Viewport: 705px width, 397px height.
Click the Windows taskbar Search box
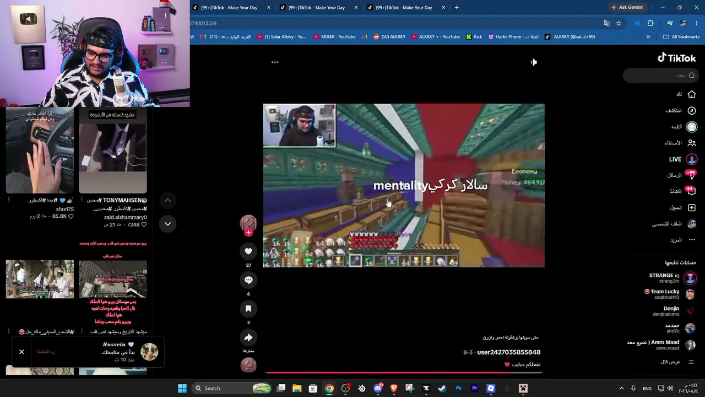(x=231, y=388)
